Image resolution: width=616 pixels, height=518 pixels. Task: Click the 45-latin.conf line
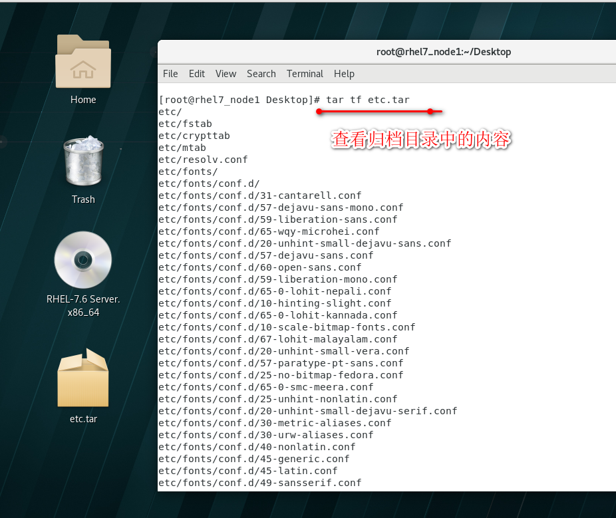coord(248,471)
